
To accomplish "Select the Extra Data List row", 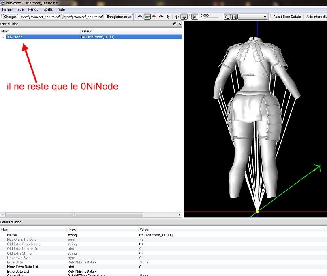I will tap(164, 272).
